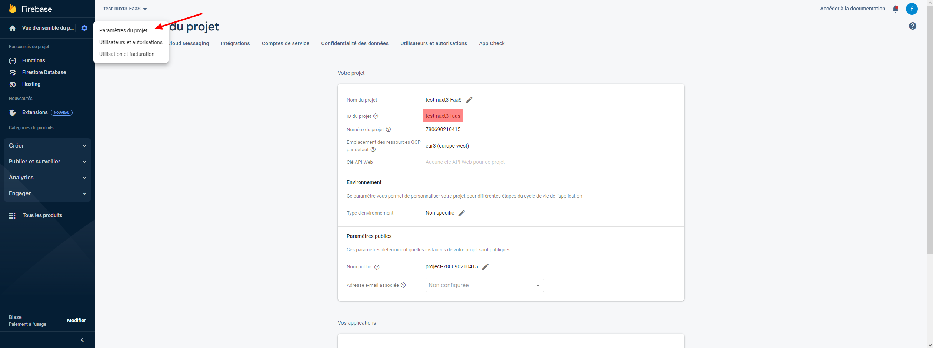This screenshot has width=933, height=348.
Task: Click the settings gear icon
Action: (x=84, y=28)
